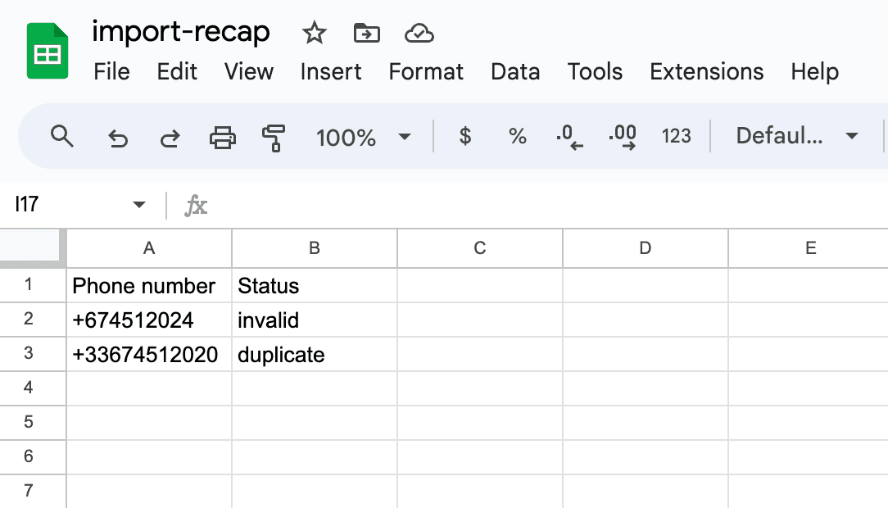The image size is (888, 508).
Task: Check the cloud saved status icon
Action: (419, 33)
